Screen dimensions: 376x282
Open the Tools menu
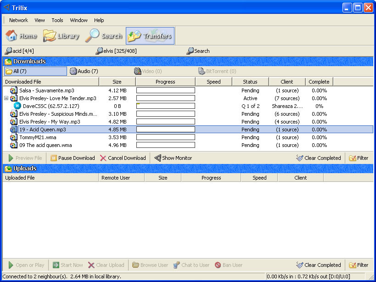coord(57,20)
